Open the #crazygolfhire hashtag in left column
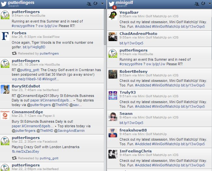Viewport: 212px width, 171px height. pos(24,25)
